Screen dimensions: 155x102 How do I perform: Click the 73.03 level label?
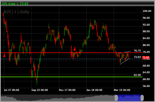coord(137,57)
